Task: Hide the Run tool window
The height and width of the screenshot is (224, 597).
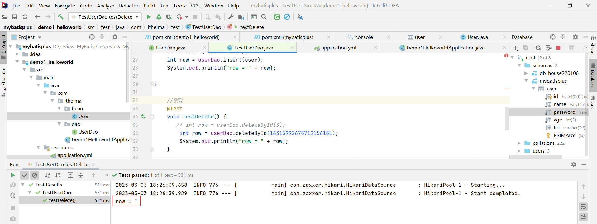Action: click(584, 164)
